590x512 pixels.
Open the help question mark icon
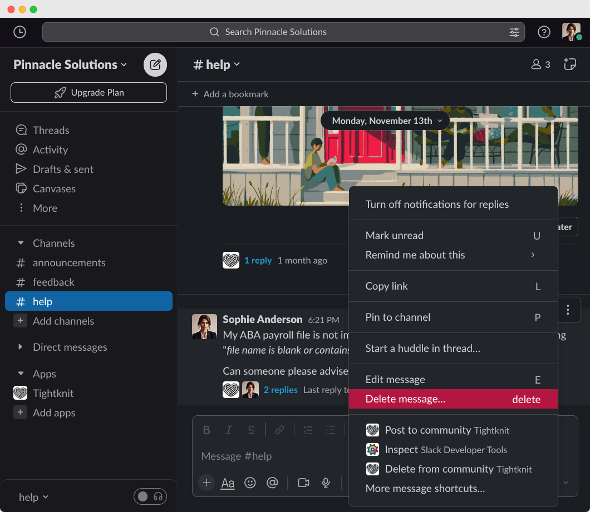click(x=544, y=32)
